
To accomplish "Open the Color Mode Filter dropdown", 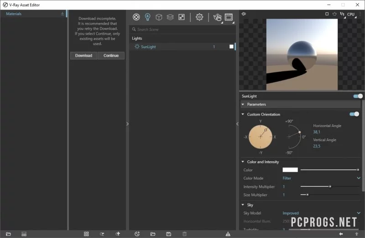I will (x=321, y=178).
